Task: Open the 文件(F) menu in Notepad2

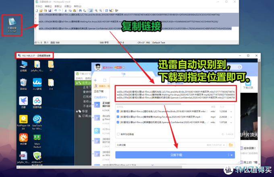Action: point(39,6)
